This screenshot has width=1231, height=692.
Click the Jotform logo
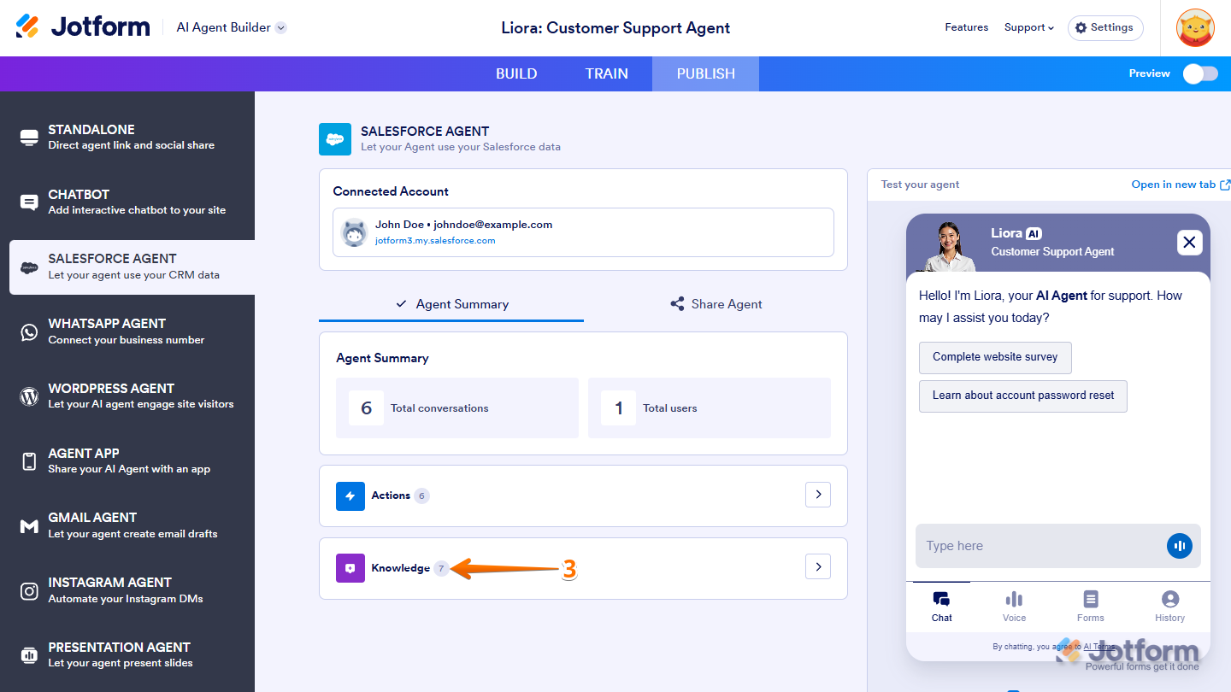pyautogui.click(x=83, y=27)
